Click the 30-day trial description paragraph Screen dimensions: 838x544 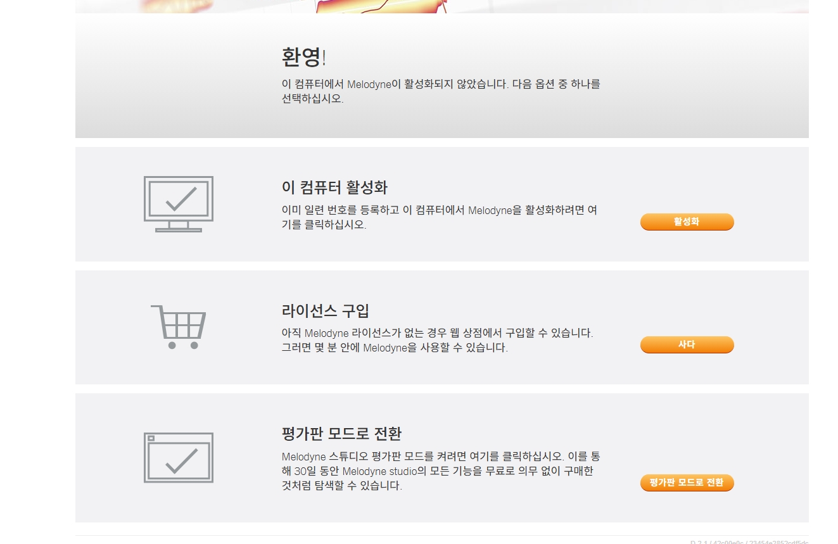pyautogui.click(x=441, y=471)
